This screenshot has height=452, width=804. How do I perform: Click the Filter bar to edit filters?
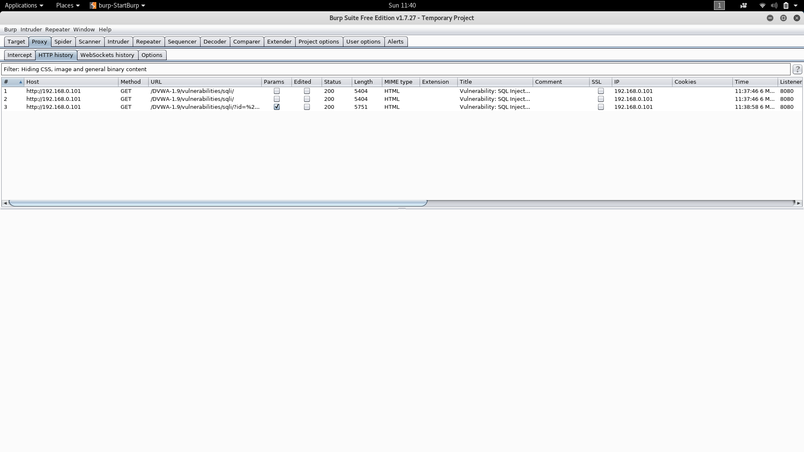pyautogui.click(x=395, y=69)
